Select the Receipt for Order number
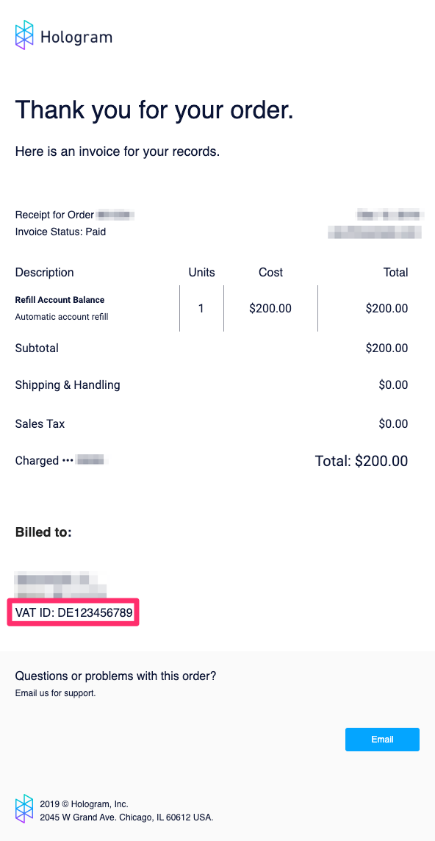 (x=116, y=215)
